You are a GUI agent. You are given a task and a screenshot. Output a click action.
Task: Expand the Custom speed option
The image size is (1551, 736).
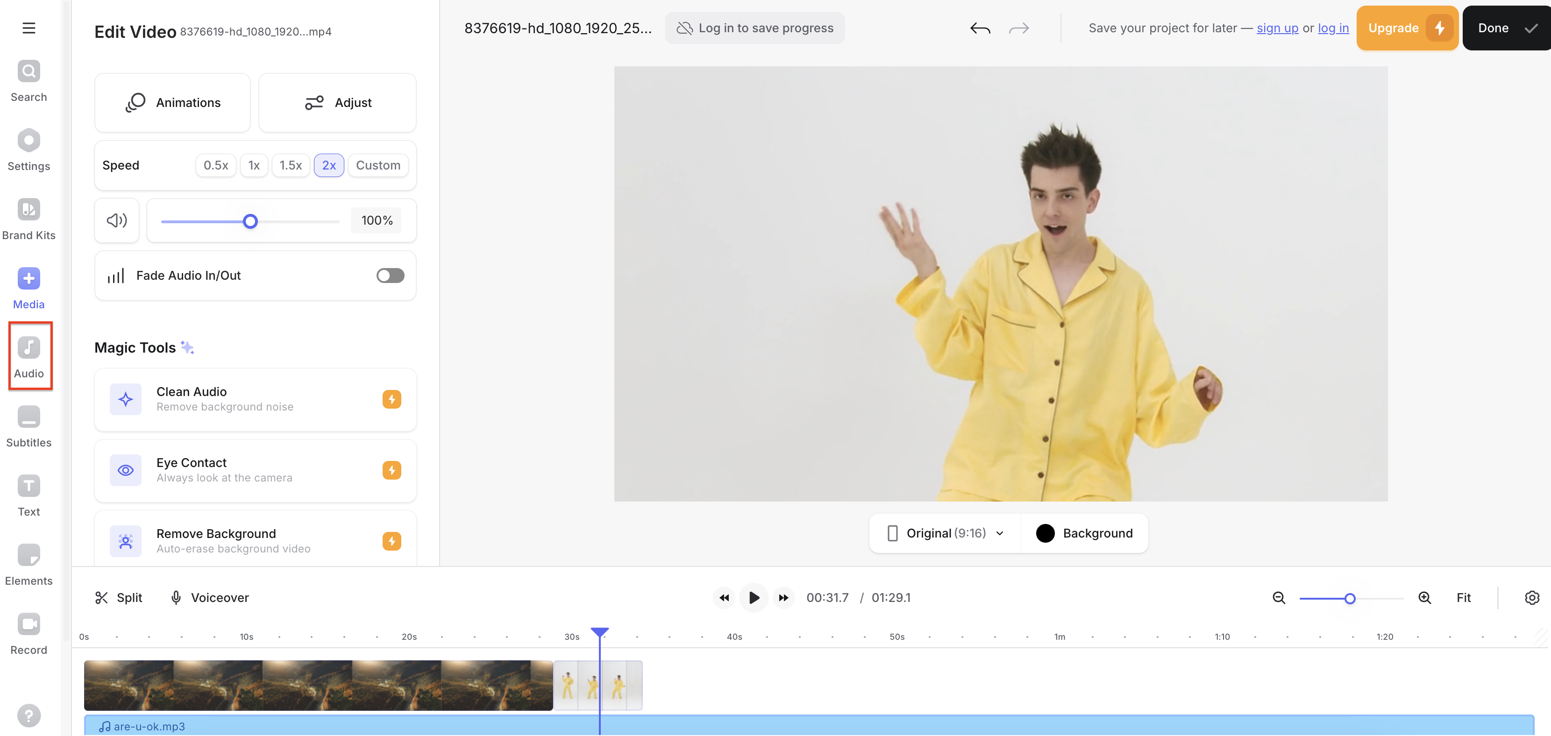(377, 165)
